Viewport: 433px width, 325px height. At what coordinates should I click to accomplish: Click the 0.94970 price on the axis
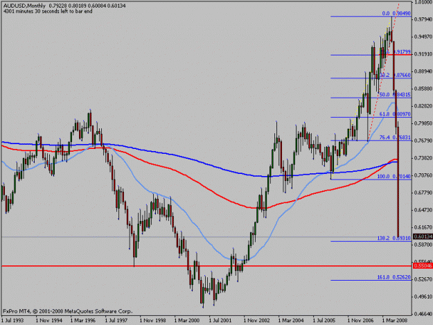point(423,37)
